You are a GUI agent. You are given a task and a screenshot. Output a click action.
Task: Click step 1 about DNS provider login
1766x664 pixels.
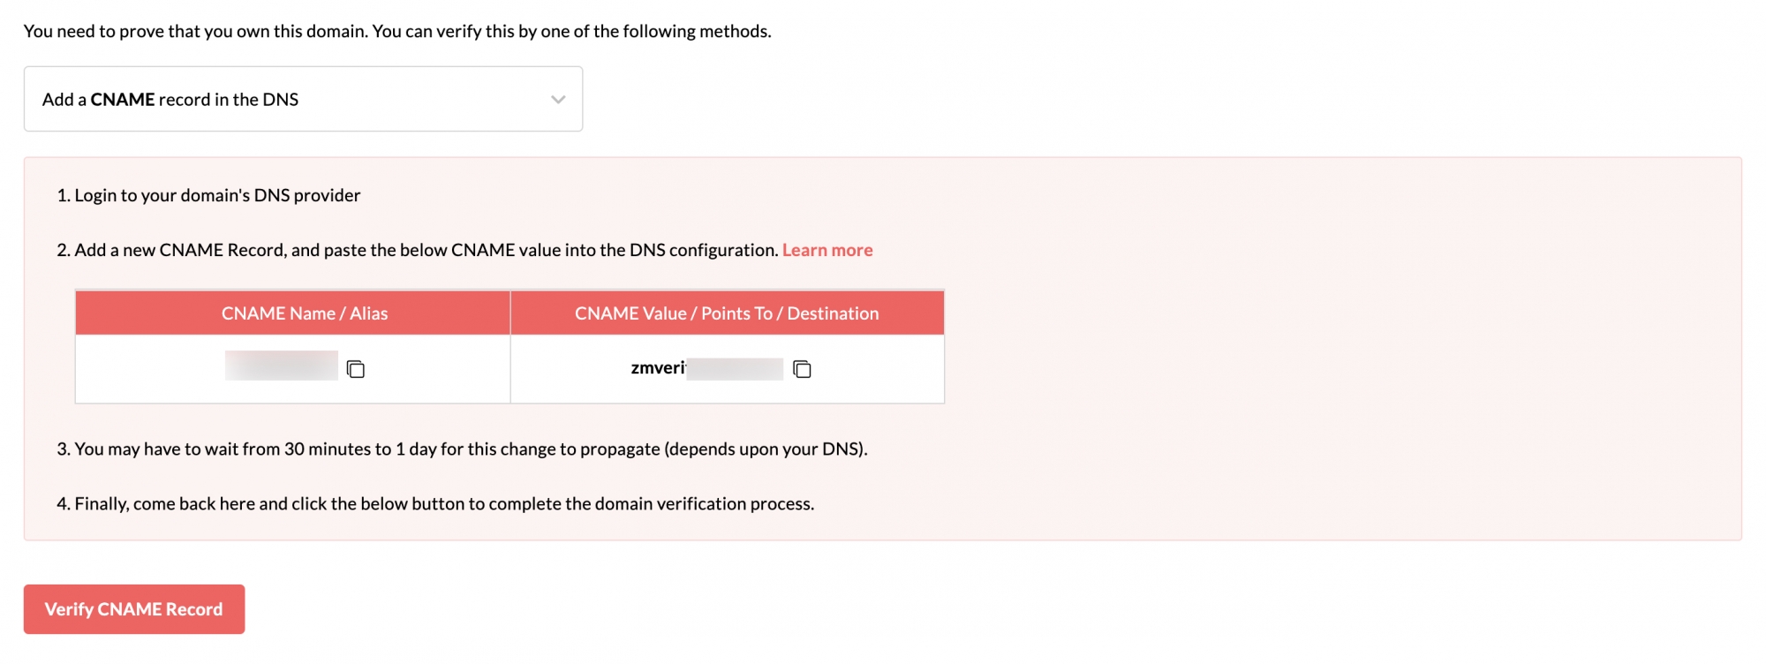[x=216, y=195]
